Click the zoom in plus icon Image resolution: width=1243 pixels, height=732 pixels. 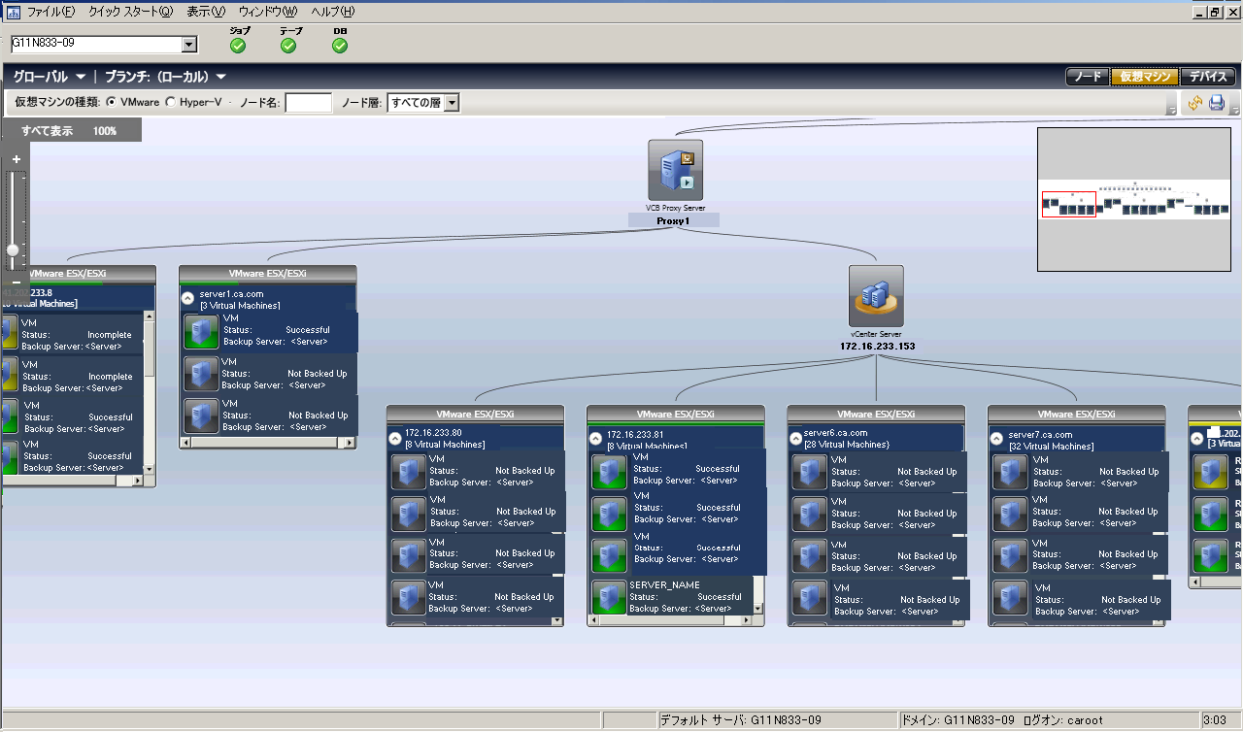17,158
